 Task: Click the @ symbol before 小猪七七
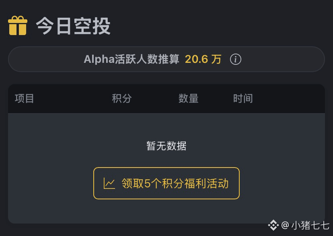pyautogui.click(x=285, y=225)
